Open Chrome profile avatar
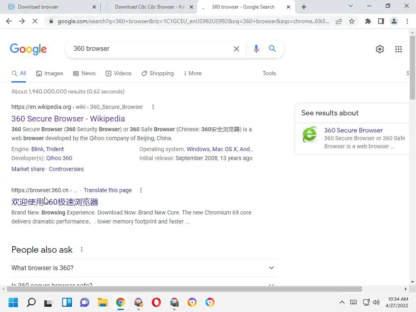This screenshot has height=312, width=416. 394,21
